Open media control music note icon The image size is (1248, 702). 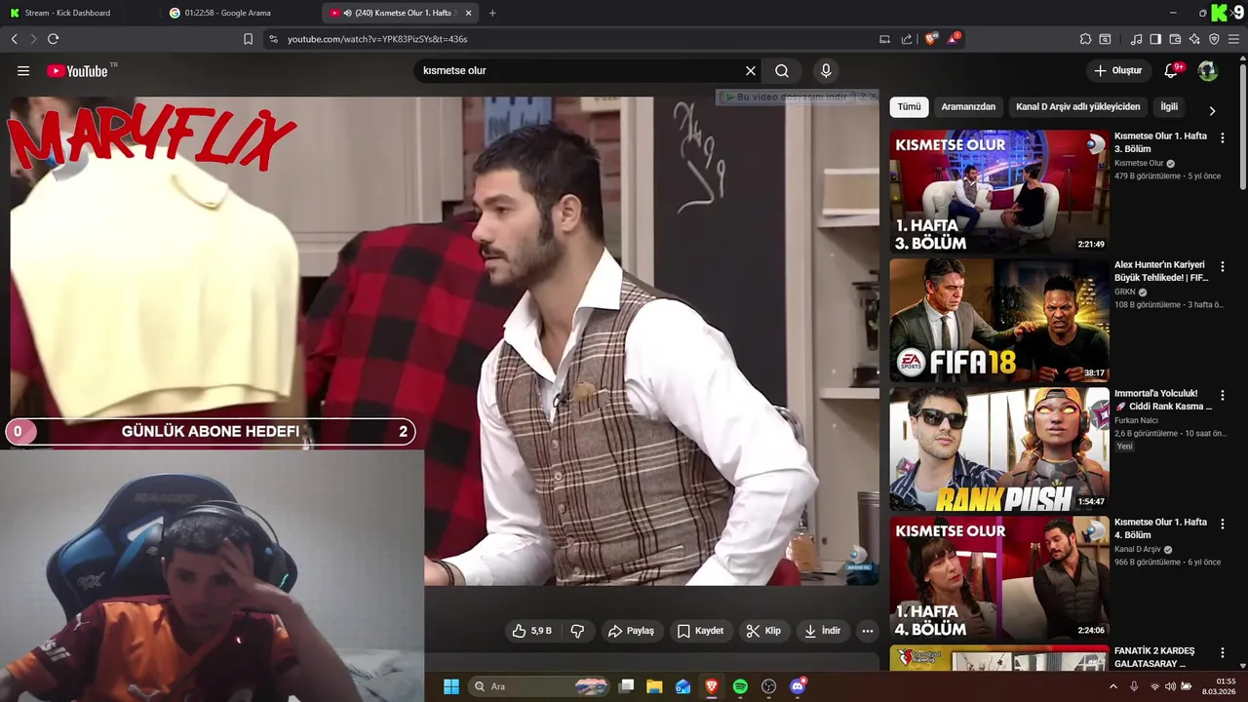1136,39
